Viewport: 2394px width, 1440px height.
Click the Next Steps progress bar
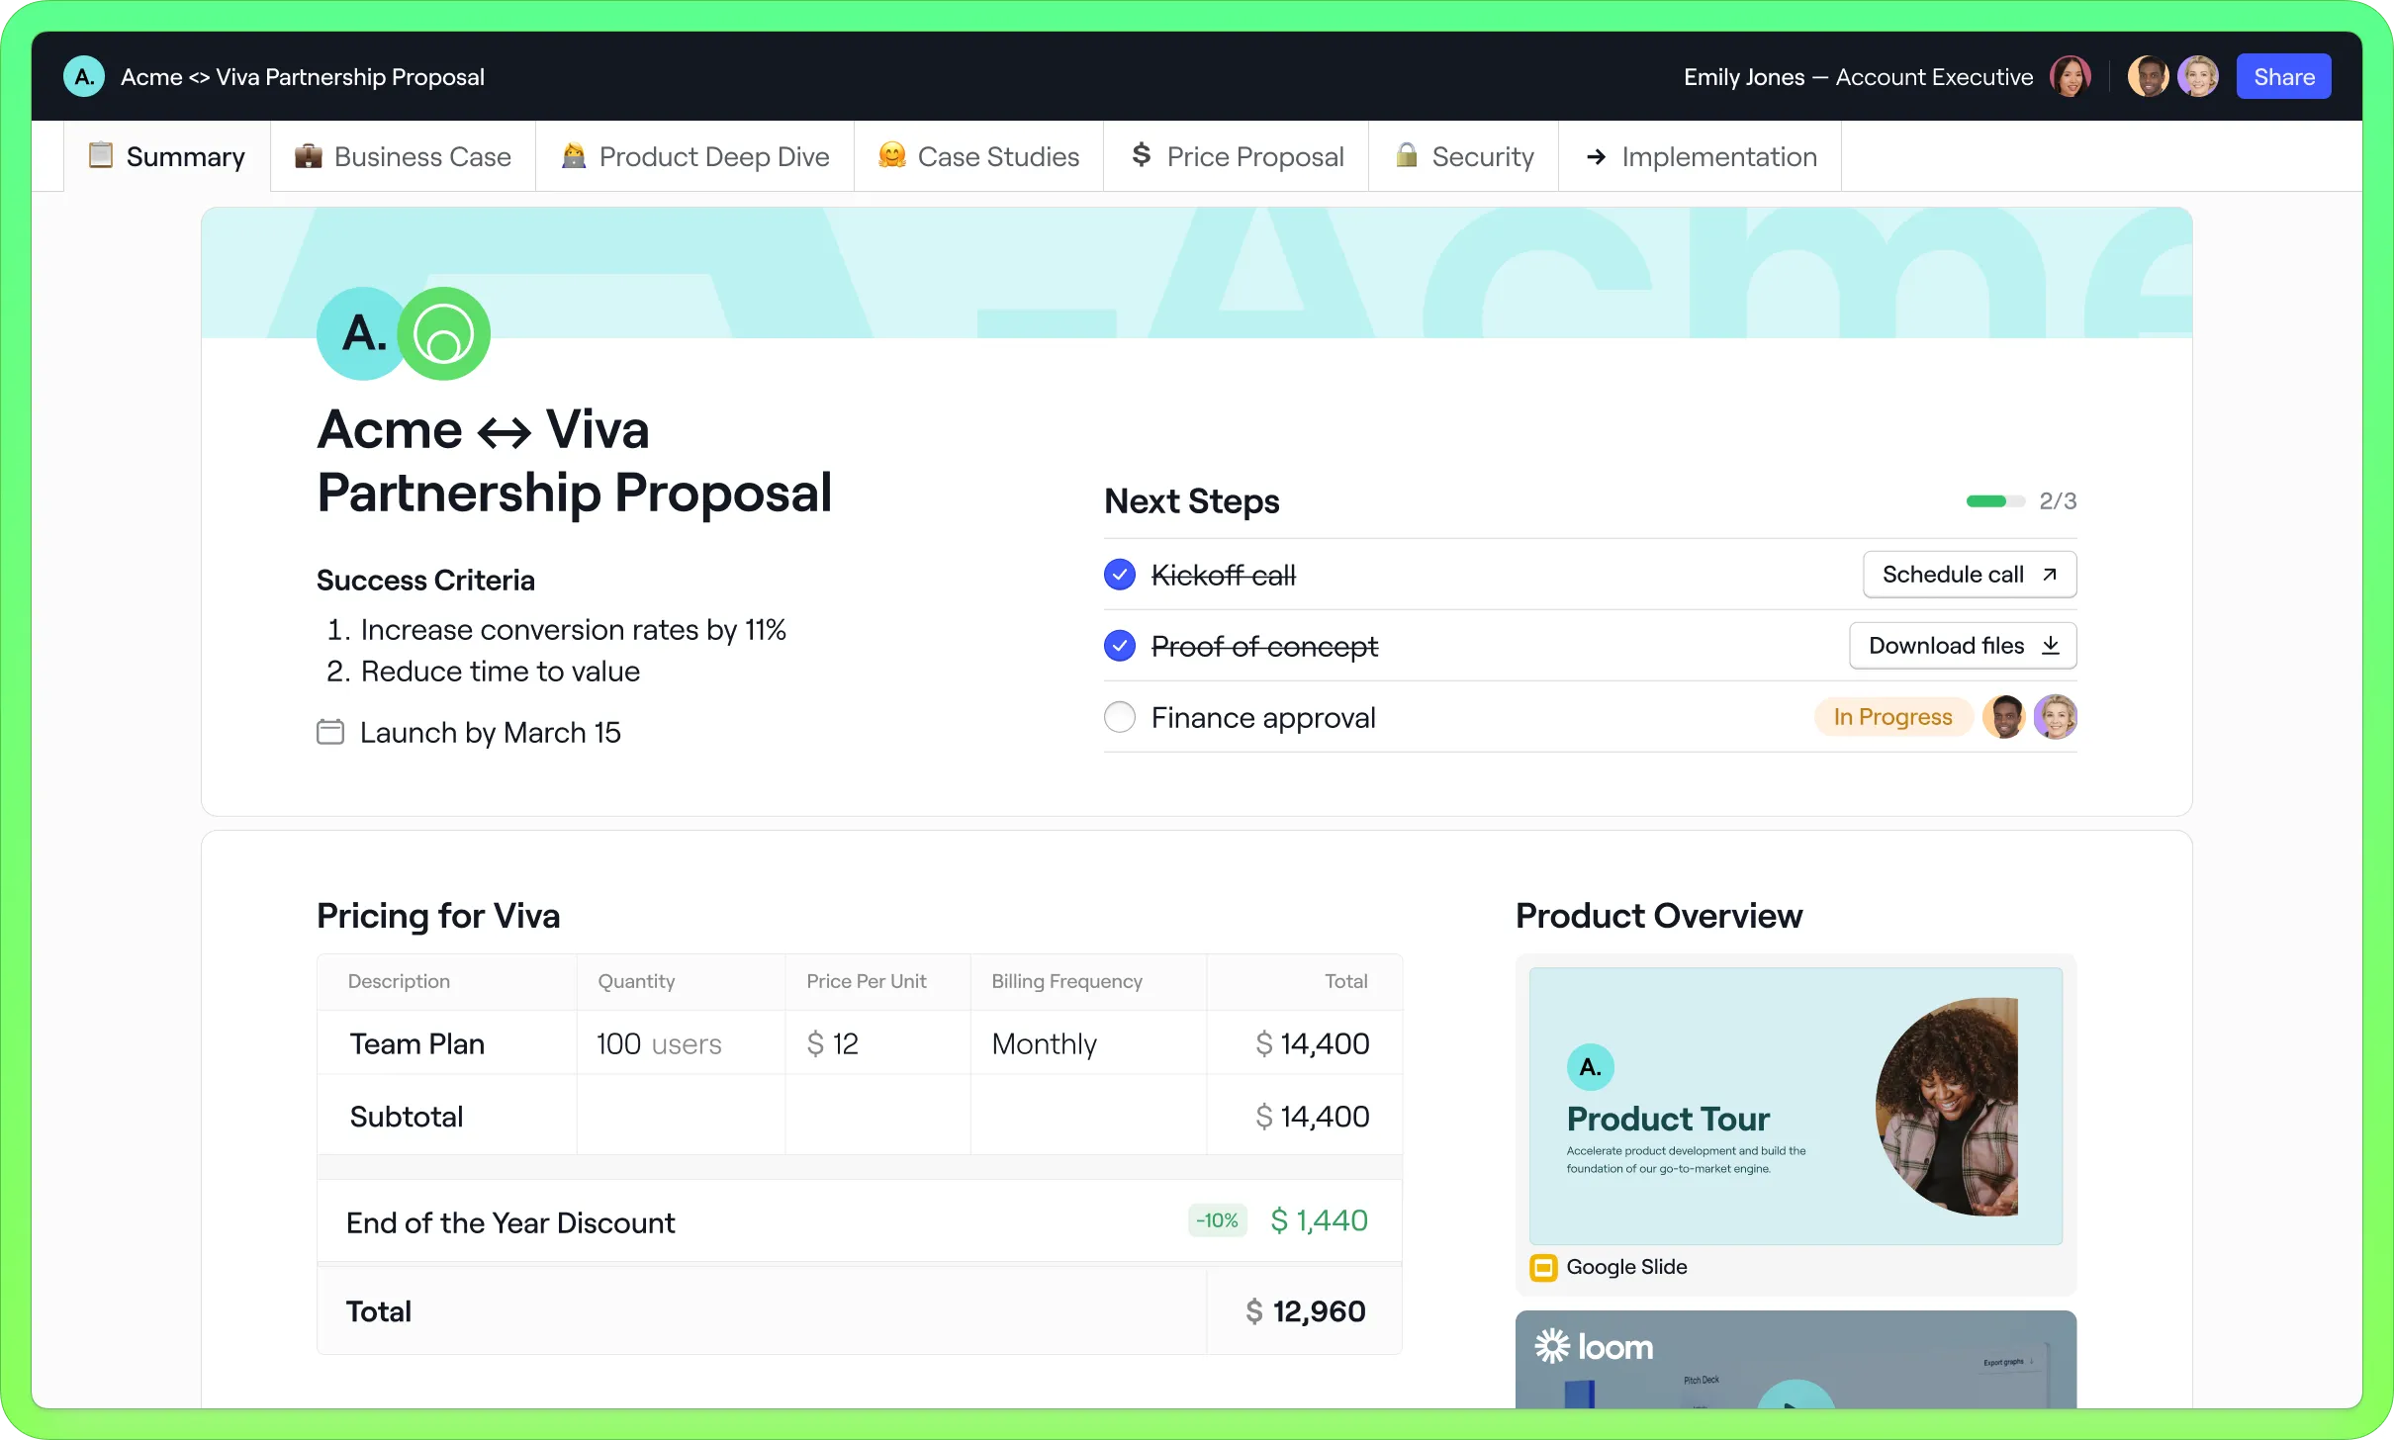(1995, 501)
